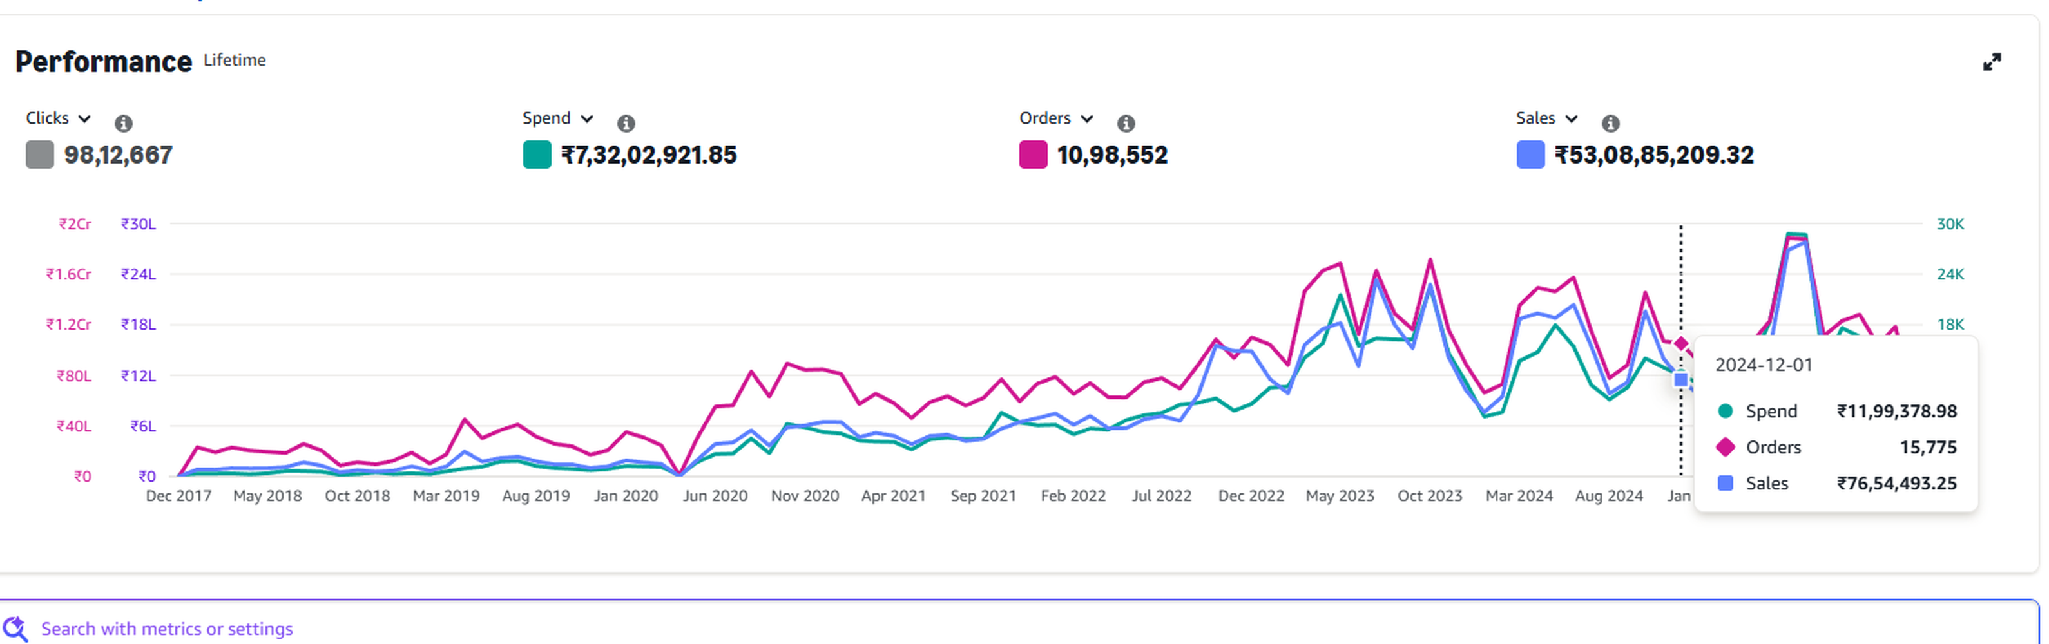This screenshot has height=644, width=2049.
Task: Click the Feb 2022 axis label
Action: tap(1073, 496)
